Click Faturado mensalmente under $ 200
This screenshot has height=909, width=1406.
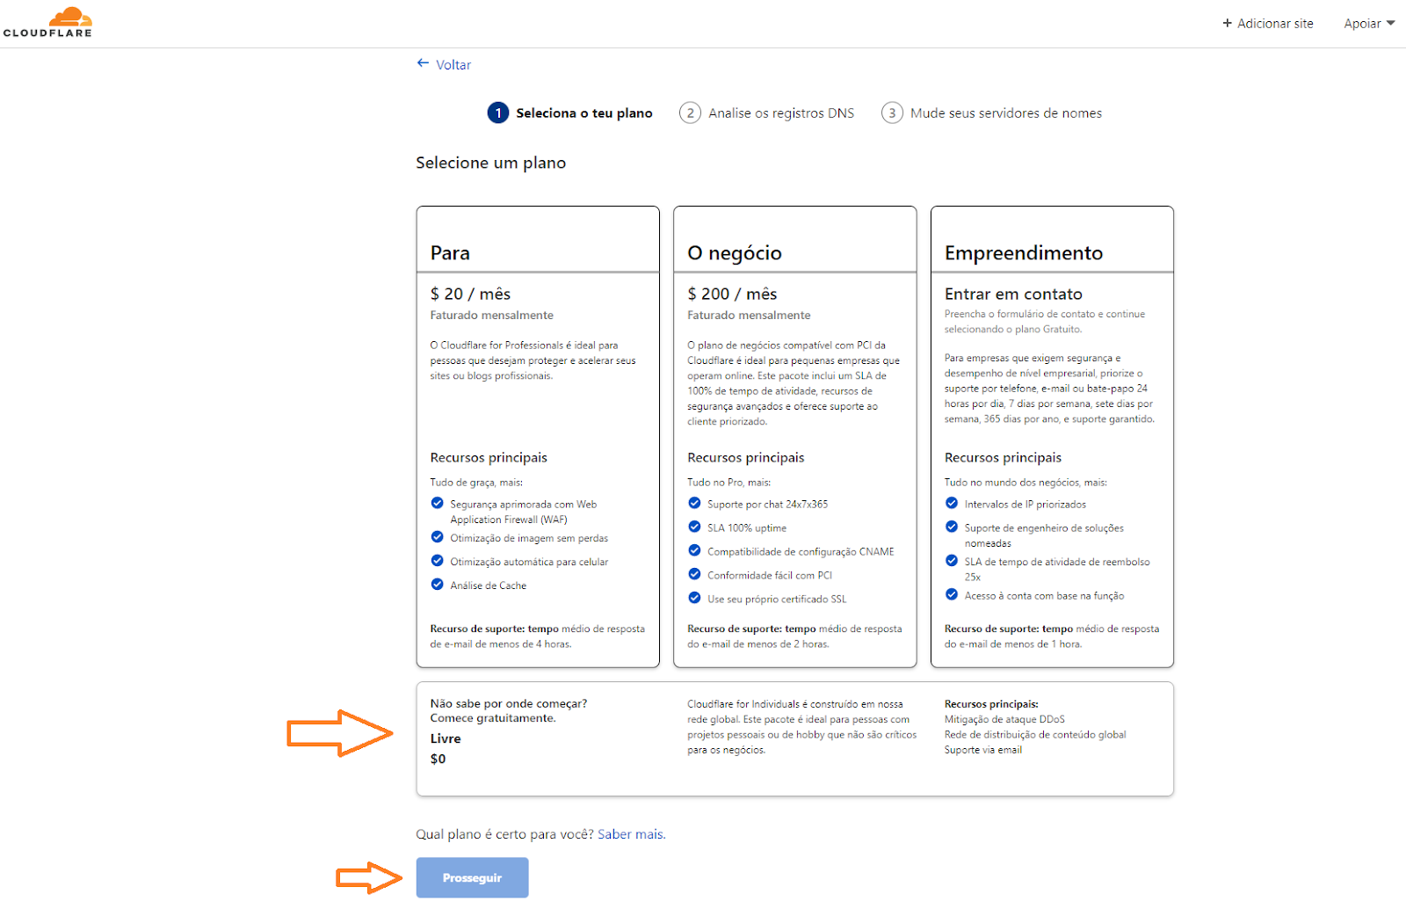749,315
